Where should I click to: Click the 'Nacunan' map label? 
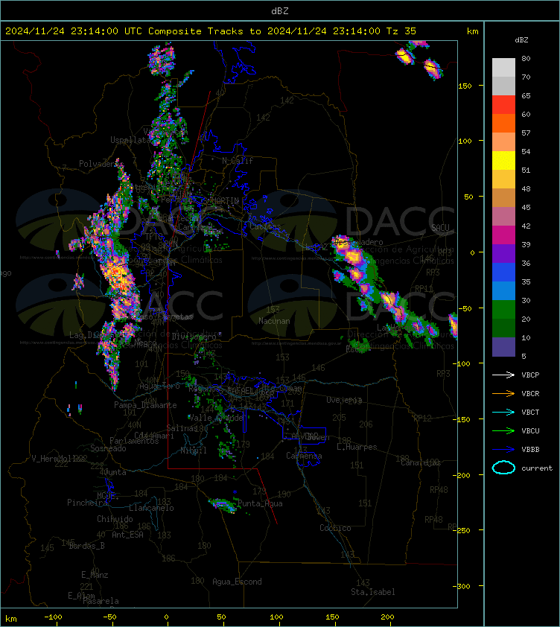pos(274,321)
